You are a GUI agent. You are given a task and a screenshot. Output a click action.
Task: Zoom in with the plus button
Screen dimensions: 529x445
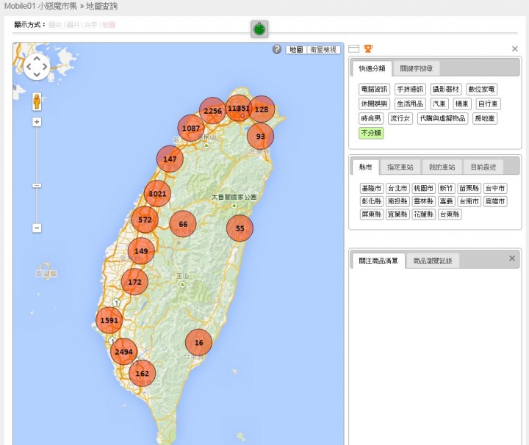[x=37, y=122]
